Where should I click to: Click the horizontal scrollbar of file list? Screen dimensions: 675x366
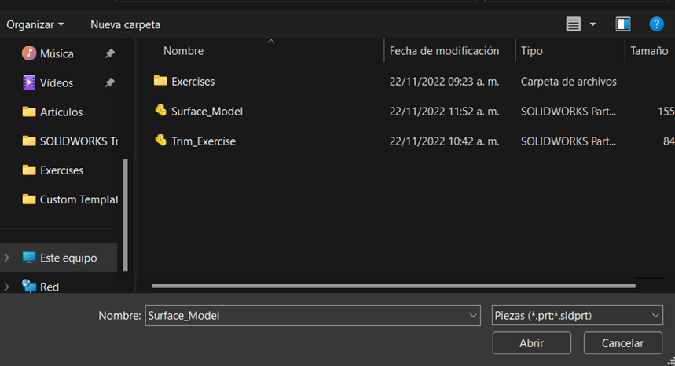pos(394,286)
